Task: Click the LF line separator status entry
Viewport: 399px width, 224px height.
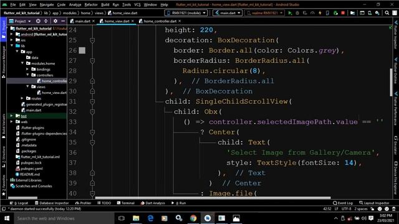Action: 337,209
